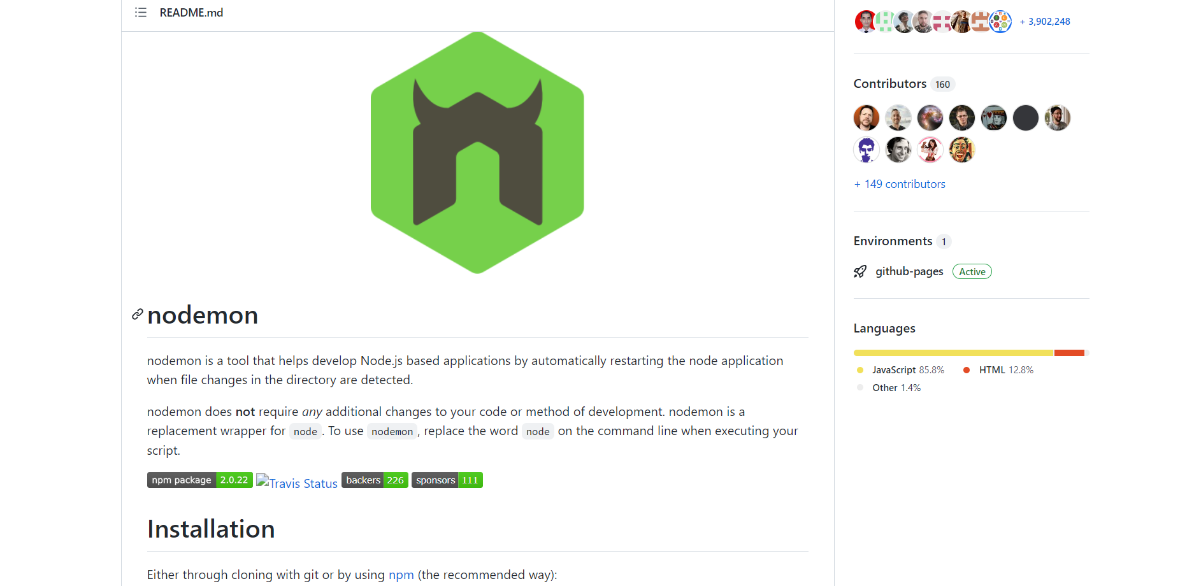The height and width of the screenshot is (586, 1201).
Task: Open fourth contributor avatar with glasses
Action: [x=962, y=118]
